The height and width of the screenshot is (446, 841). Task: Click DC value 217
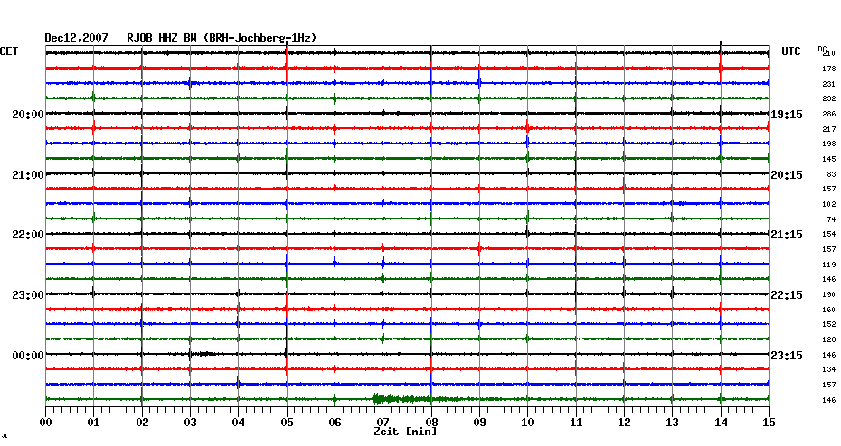829,130
